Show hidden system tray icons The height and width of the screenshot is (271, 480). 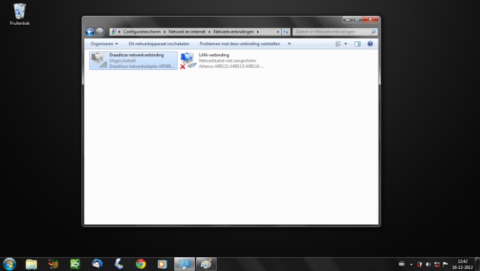point(411,264)
